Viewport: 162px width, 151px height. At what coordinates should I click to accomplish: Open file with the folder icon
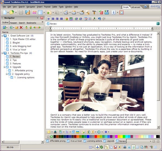point(12,12)
